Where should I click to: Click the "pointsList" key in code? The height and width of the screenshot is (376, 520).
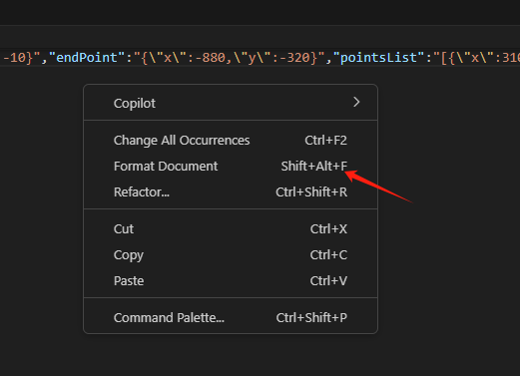pyautogui.click(x=379, y=58)
